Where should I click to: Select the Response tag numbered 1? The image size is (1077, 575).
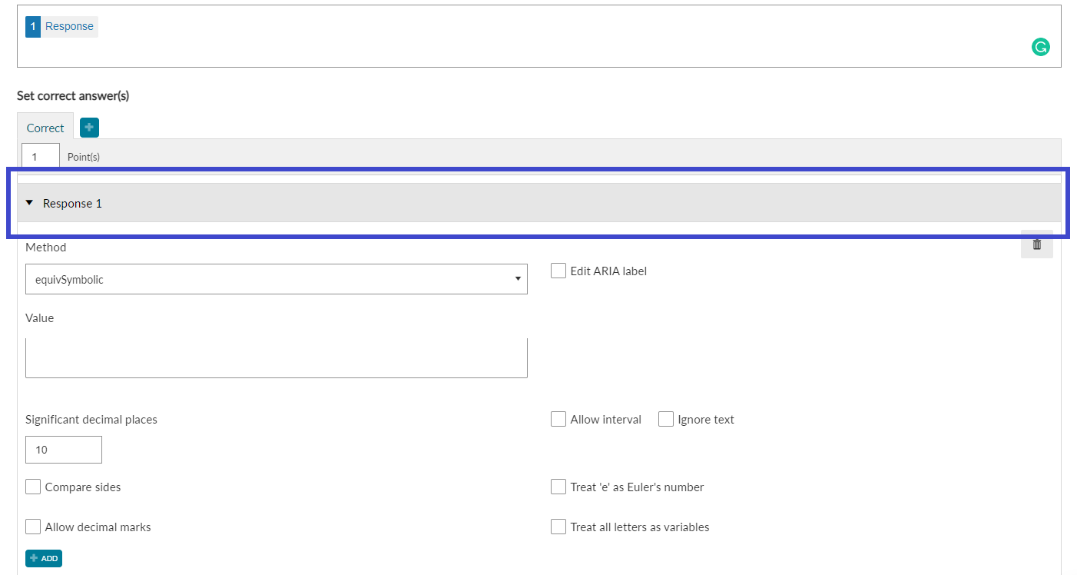click(61, 26)
